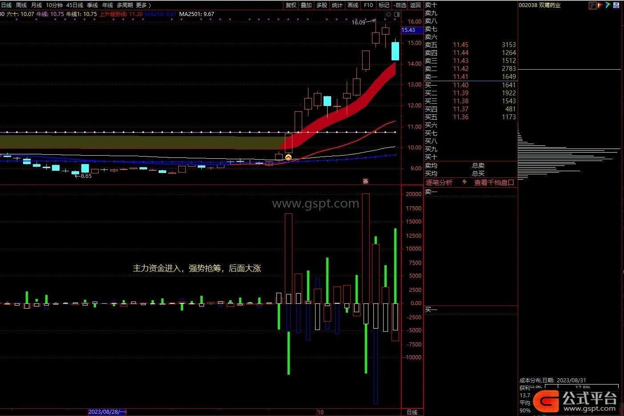Open the 多股 multi-stock view
This screenshot has height=416, width=624.
tap(322, 5)
